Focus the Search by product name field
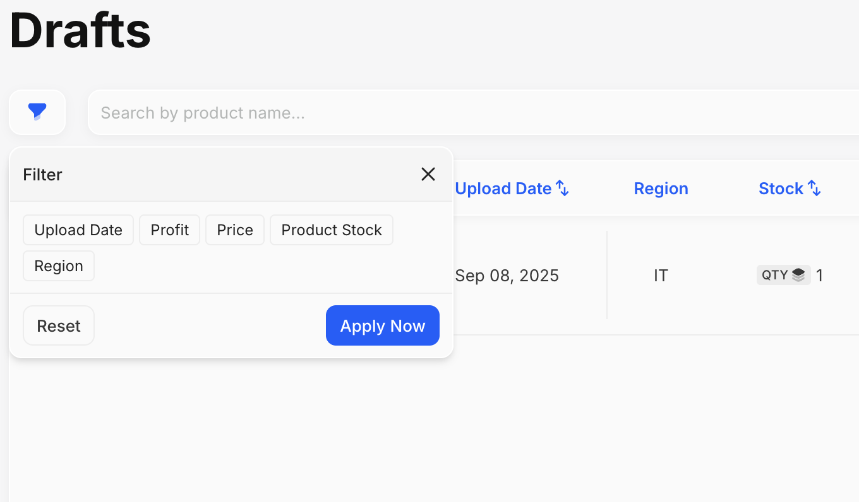The height and width of the screenshot is (502, 859). (474, 112)
